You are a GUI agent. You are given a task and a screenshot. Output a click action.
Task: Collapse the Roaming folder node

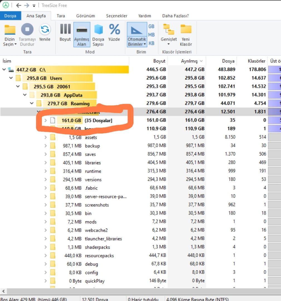click(x=32, y=103)
